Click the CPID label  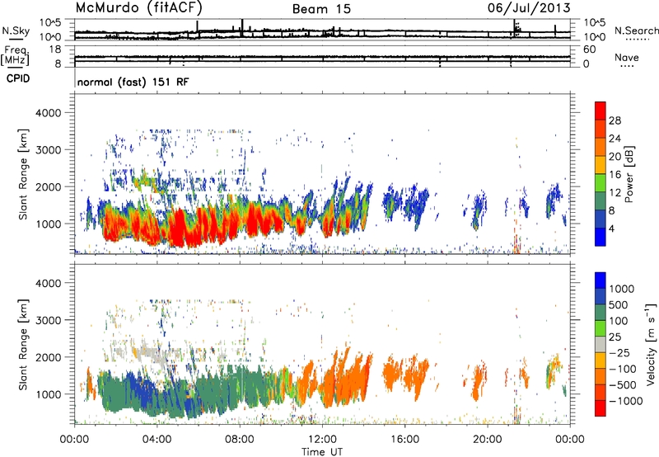pyautogui.click(x=18, y=78)
